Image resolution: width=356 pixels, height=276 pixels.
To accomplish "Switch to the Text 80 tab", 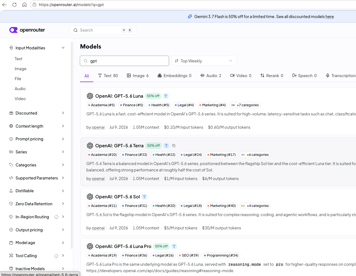I will (108, 76).
